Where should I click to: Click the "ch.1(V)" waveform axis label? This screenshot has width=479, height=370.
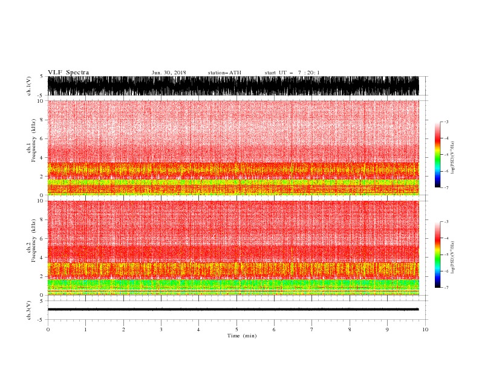(29, 86)
